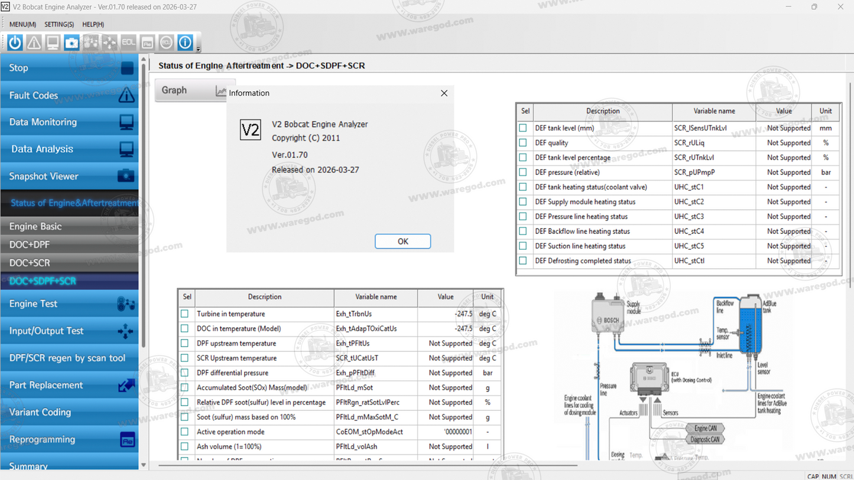
Task: Open the MENU(M) menu
Action: click(x=22, y=24)
